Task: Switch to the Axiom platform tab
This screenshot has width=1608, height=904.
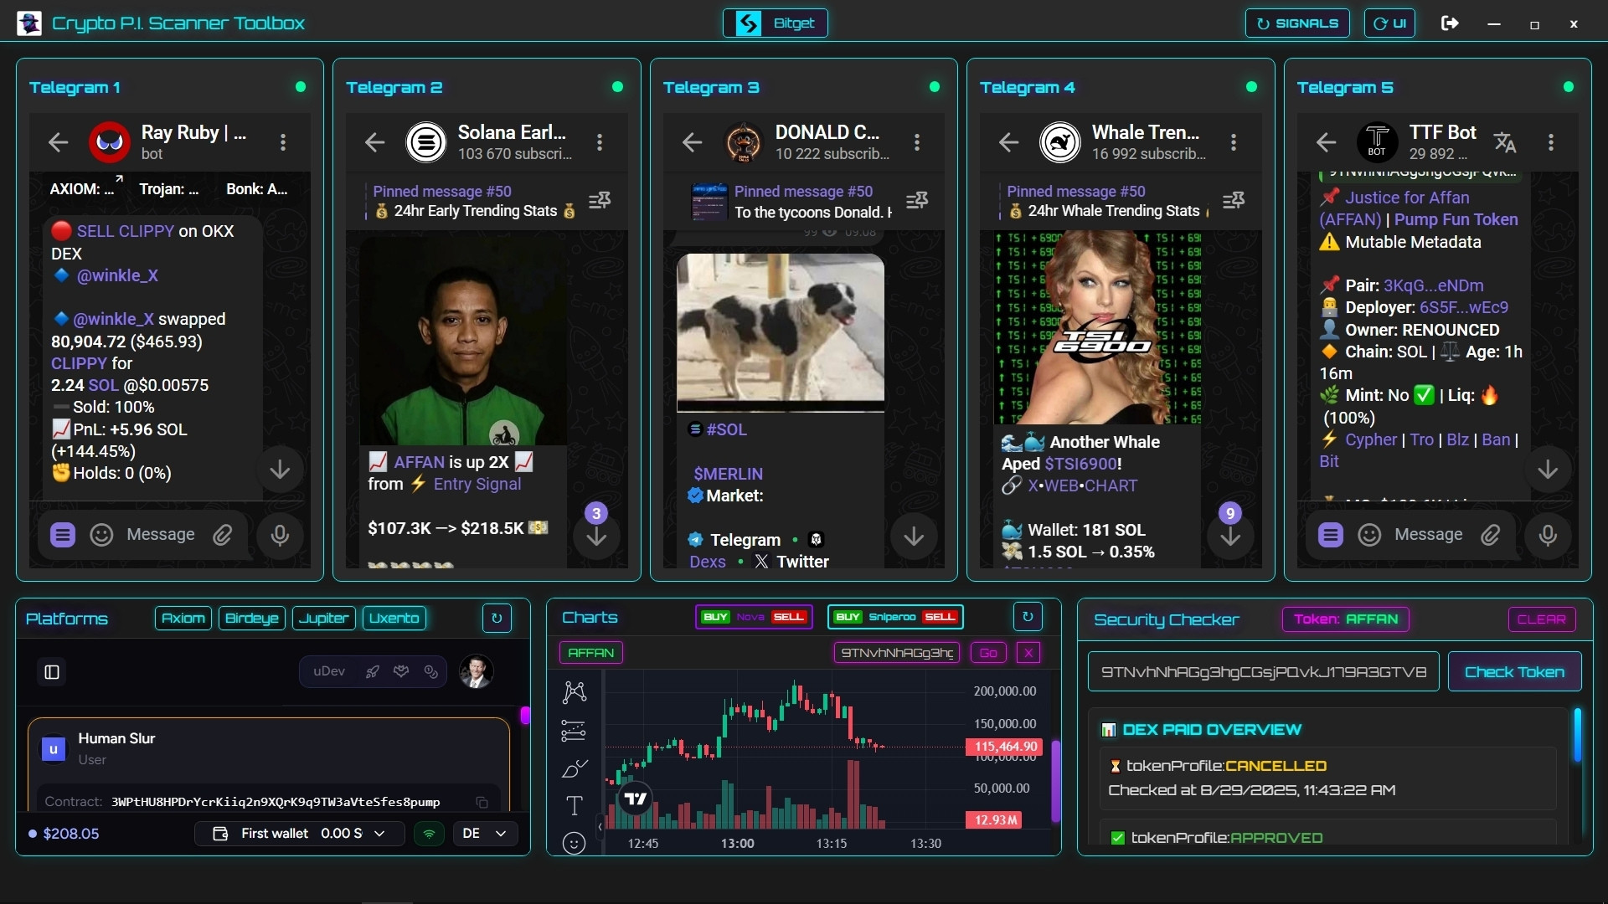Action: click(x=183, y=619)
